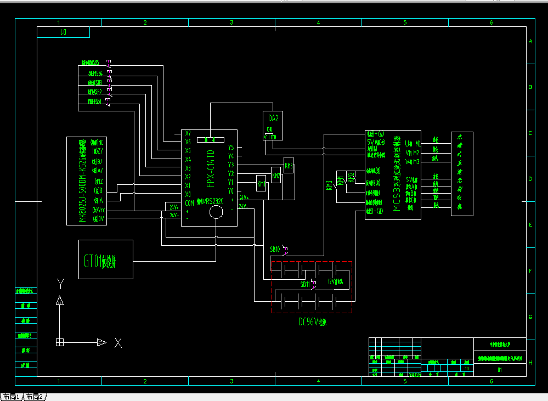Click the 0V terminal on the encoder

pyautogui.click(x=99, y=218)
